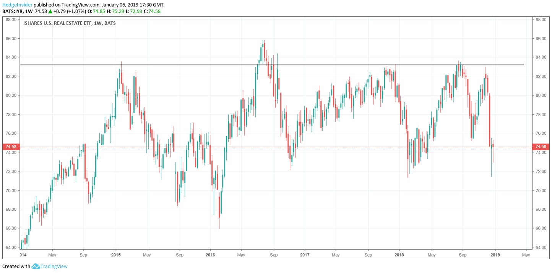Click the red 74.58 price label on right axis
This screenshot has height=273, width=552.
(x=541, y=147)
